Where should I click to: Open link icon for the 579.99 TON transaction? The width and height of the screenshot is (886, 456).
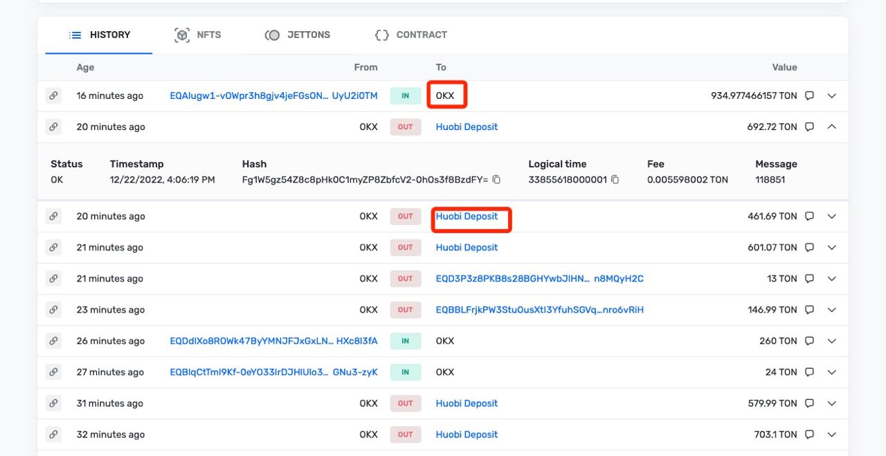tap(53, 403)
